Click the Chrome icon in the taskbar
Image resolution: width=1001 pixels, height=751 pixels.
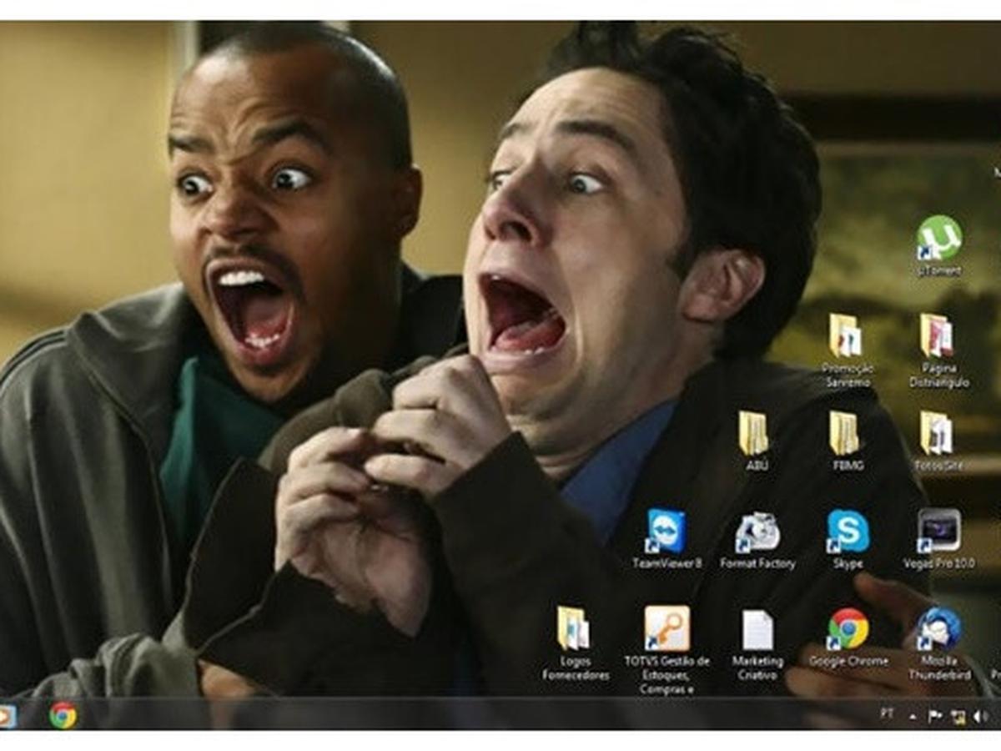tap(63, 715)
